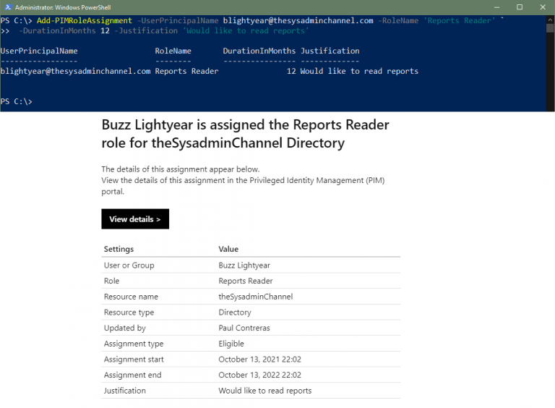Click the 12 duration output value
The width and height of the screenshot is (555, 408).
(x=291, y=71)
